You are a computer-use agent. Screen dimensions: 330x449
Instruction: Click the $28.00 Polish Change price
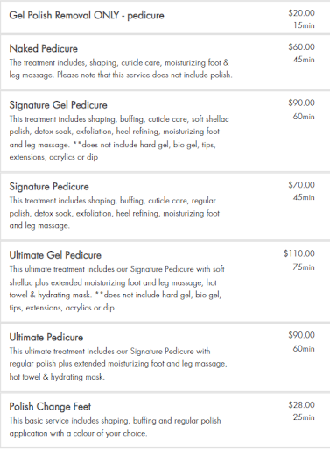pyautogui.click(x=302, y=405)
